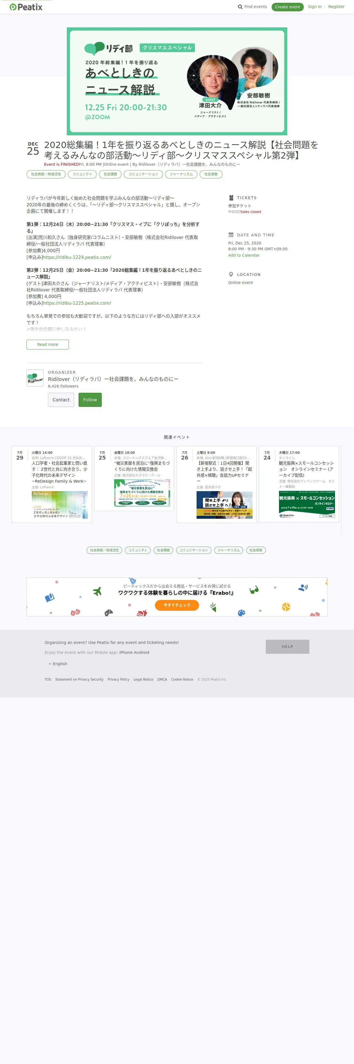
Task: Open the ReDesign event thumbnail image
Action: (x=60, y=505)
